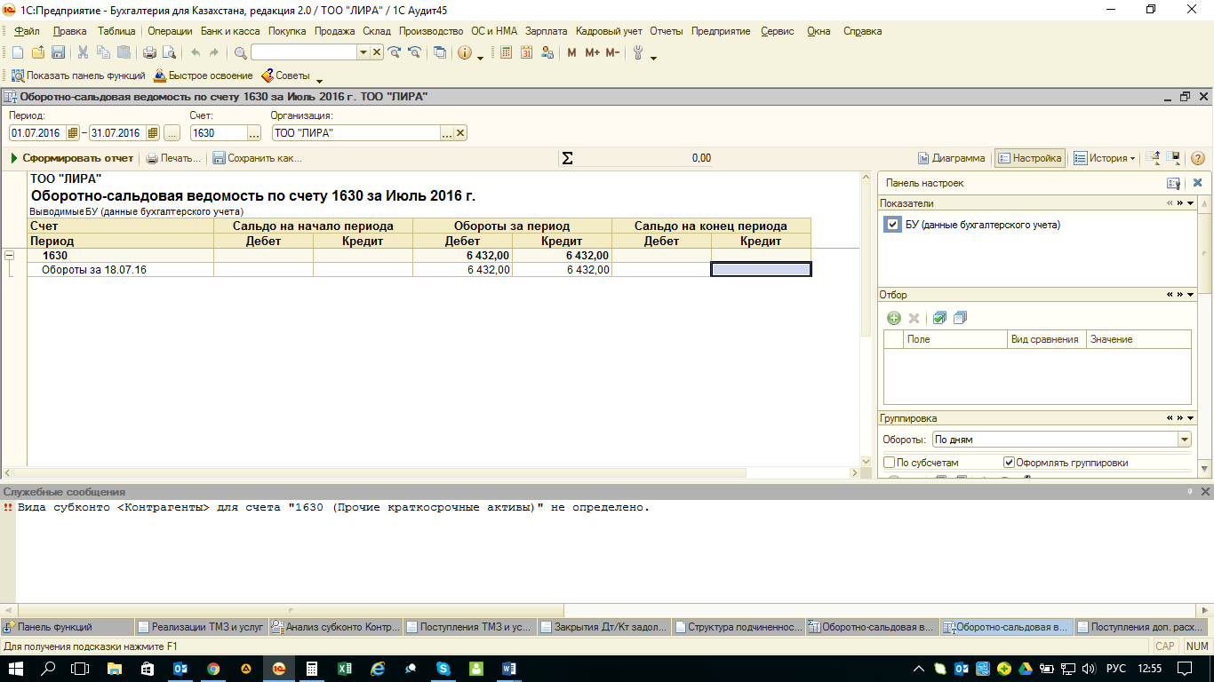
Task: Click the M+ memory add button
Action: click(593, 52)
